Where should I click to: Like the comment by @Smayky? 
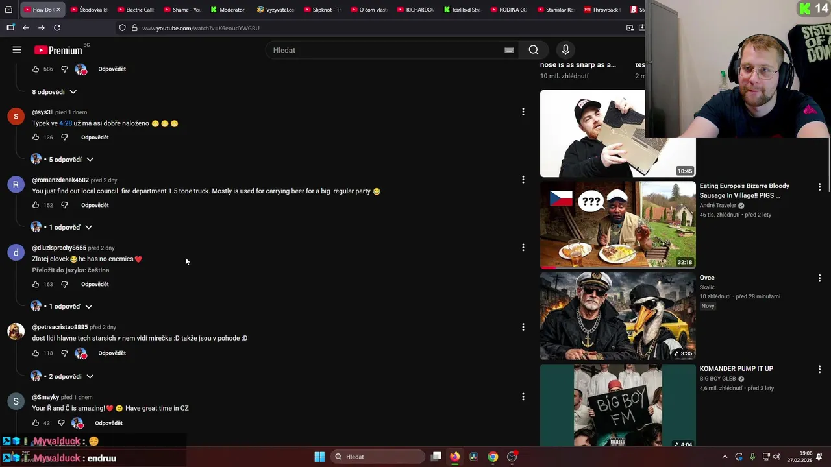(36, 423)
